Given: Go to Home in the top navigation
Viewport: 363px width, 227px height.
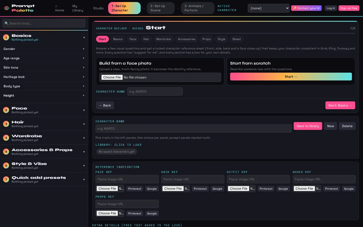Looking at the screenshot, I should click(x=60, y=8).
